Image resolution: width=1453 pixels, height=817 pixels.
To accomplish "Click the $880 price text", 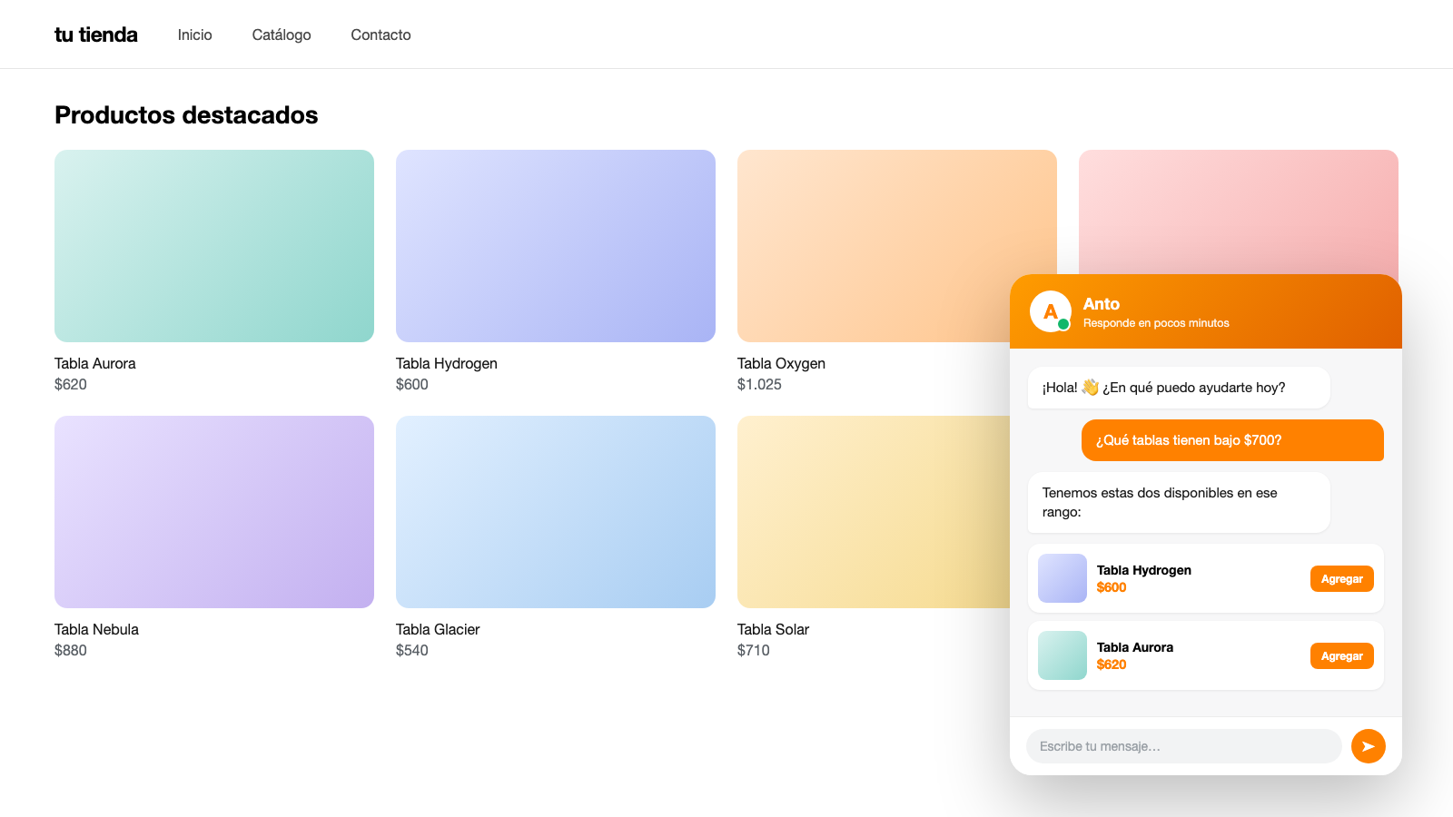I will click(x=71, y=650).
